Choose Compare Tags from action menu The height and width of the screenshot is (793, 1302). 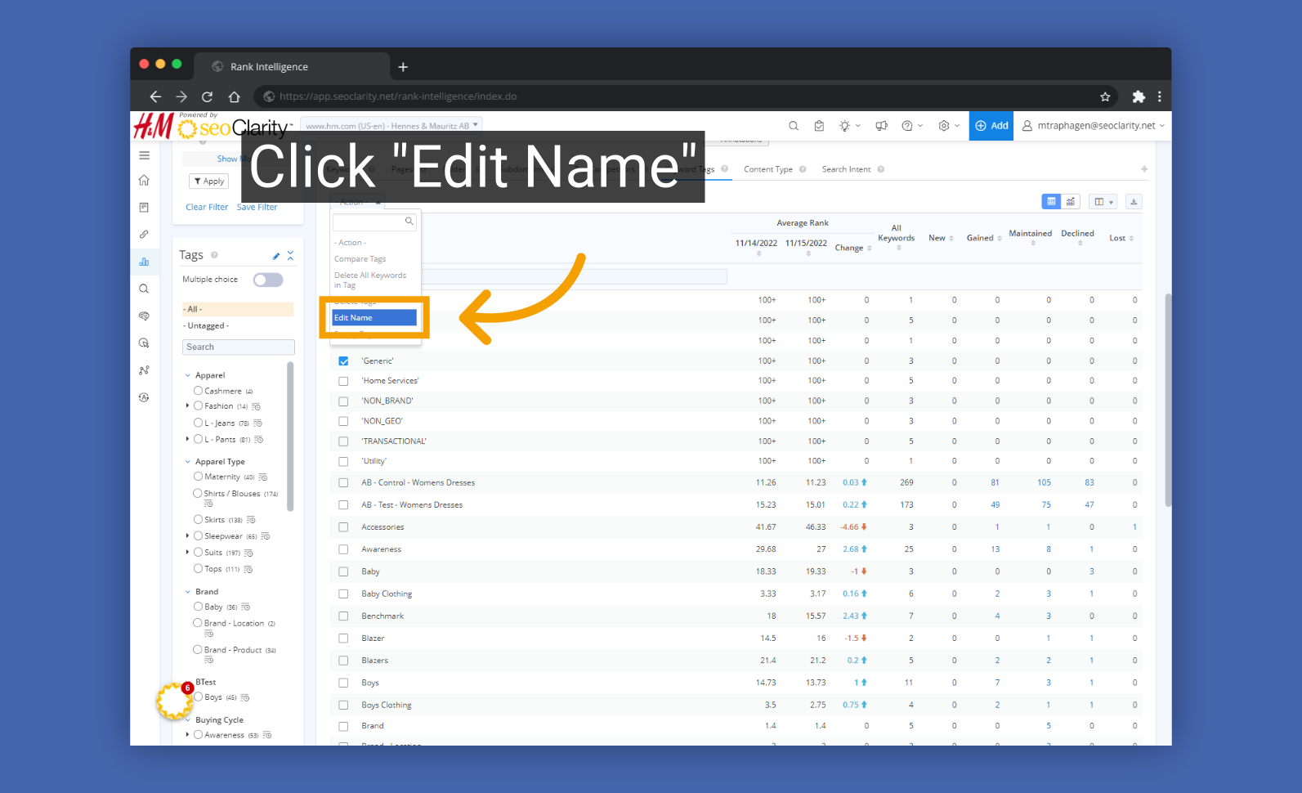tap(360, 259)
